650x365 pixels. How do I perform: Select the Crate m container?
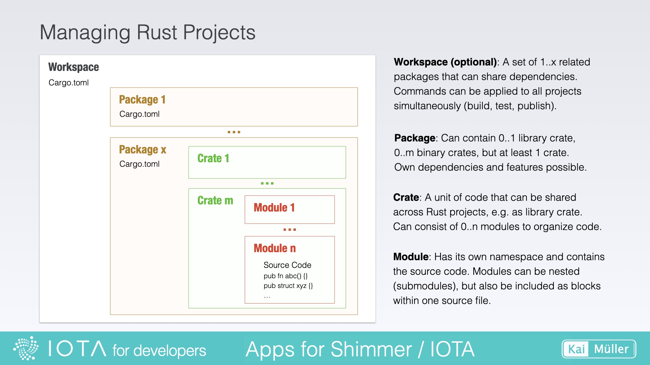click(215, 200)
